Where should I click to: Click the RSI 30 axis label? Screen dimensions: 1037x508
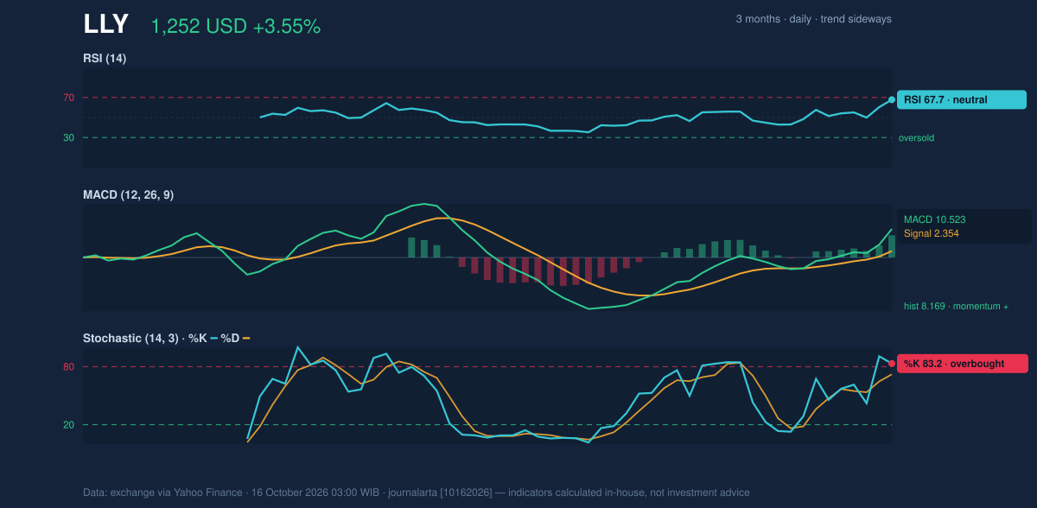68,137
